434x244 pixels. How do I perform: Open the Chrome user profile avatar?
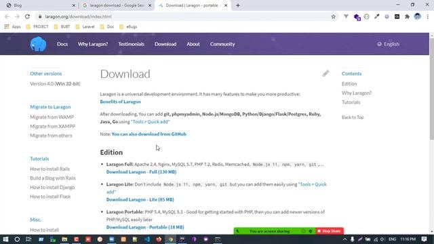[x=418, y=16]
